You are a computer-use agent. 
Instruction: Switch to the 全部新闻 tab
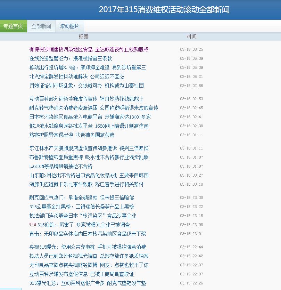41,26
